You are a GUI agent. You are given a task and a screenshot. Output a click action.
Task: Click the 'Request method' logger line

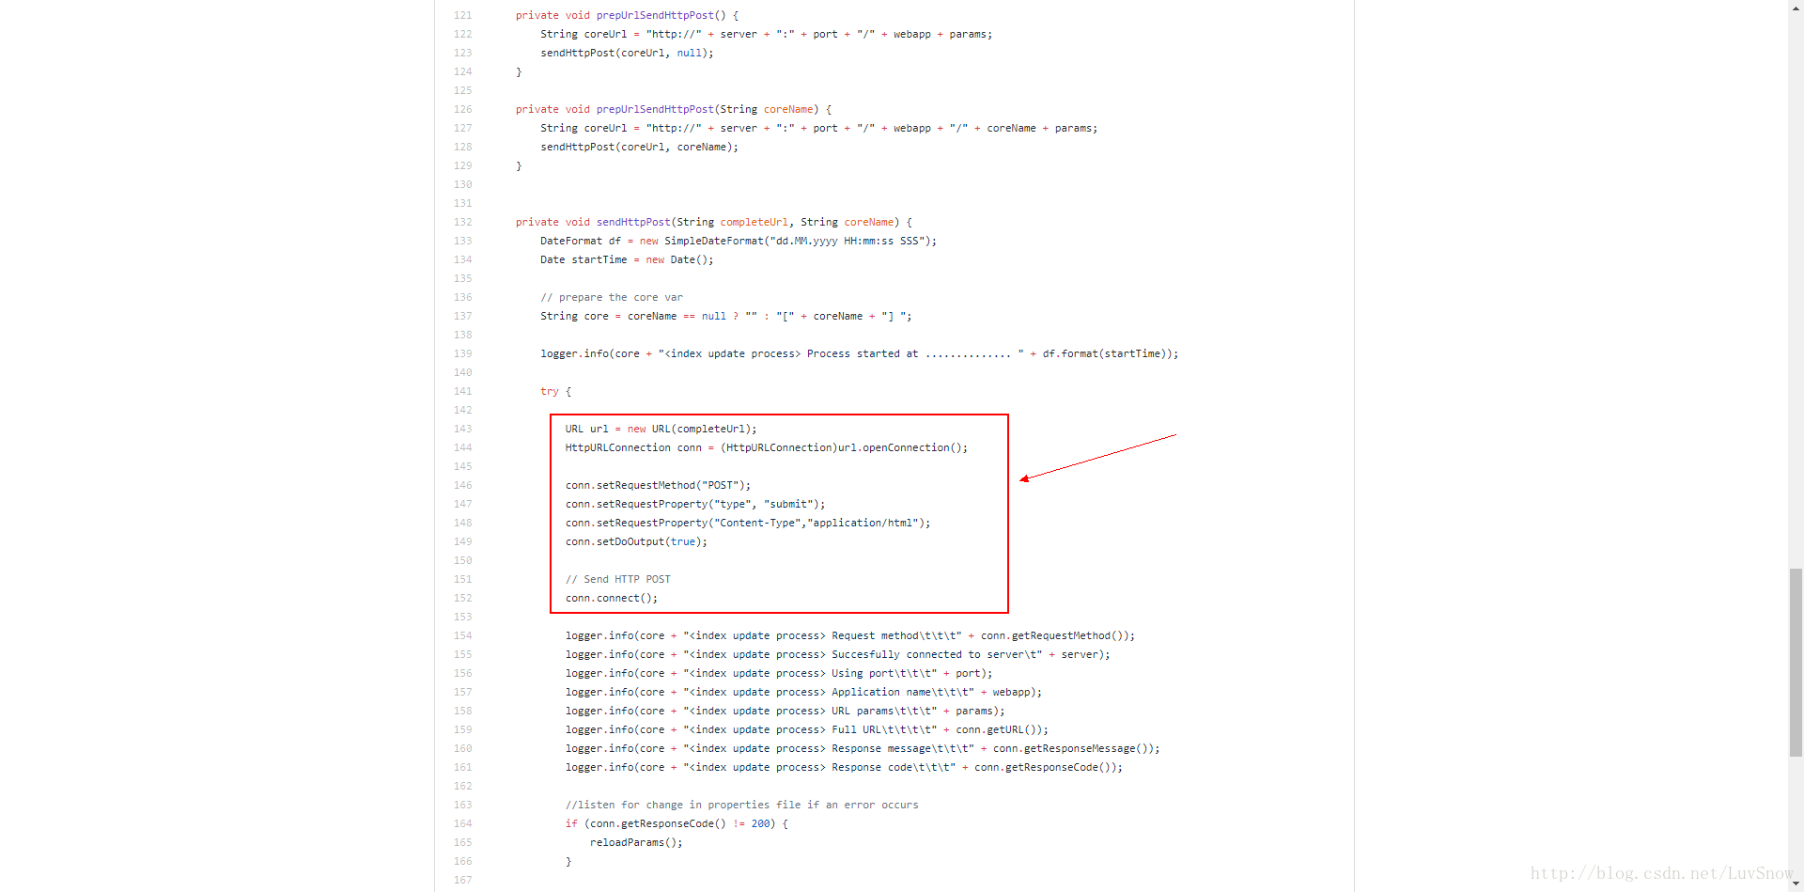(850, 635)
